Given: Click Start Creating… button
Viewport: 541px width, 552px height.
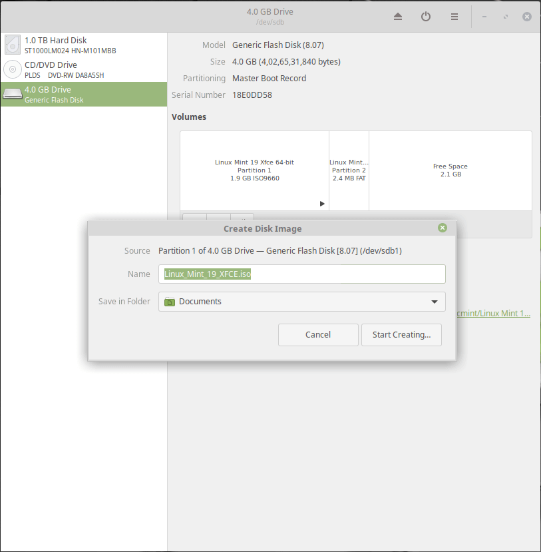Looking at the screenshot, I should tap(401, 334).
